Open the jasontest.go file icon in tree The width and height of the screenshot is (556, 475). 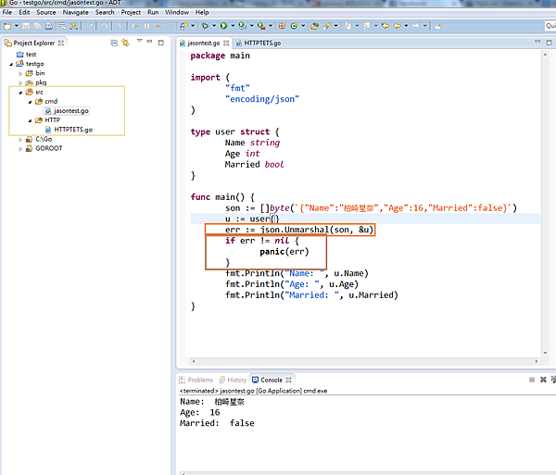pyautogui.click(x=47, y=110)
